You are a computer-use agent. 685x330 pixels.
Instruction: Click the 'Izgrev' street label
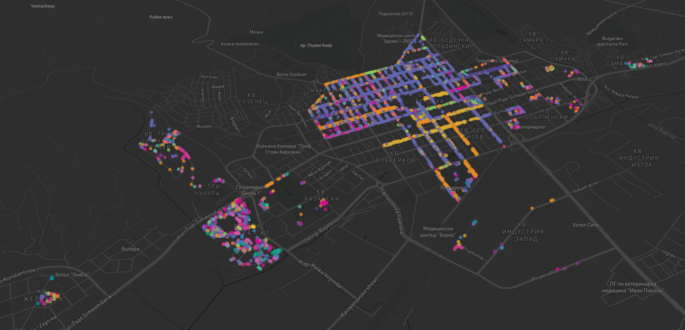click(x=669, y=254)
